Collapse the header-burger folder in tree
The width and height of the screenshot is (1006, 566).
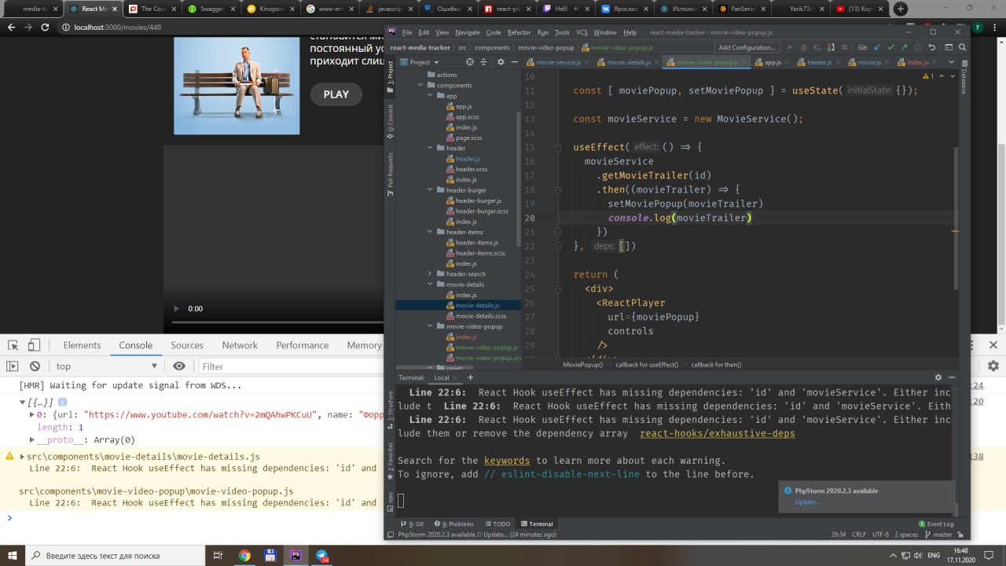(430, 190)
